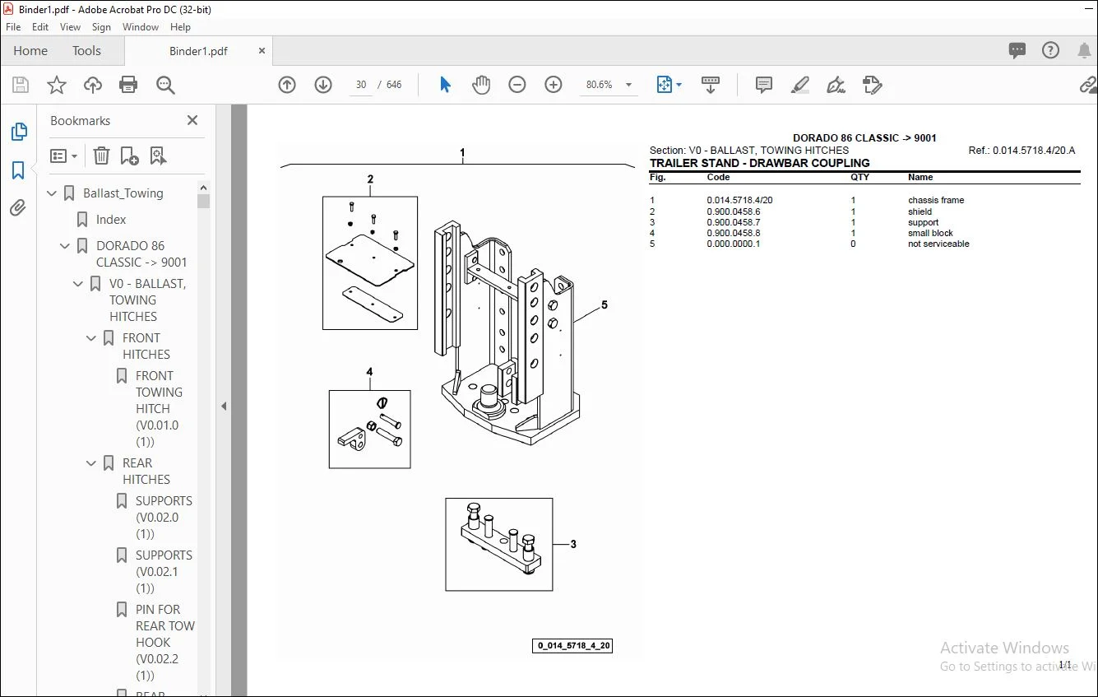Image resolution: width=1098 pixels, height=697 pixels.
Task: Click the scrolling mode keyboard icon
Action: (x=711, y=85)
